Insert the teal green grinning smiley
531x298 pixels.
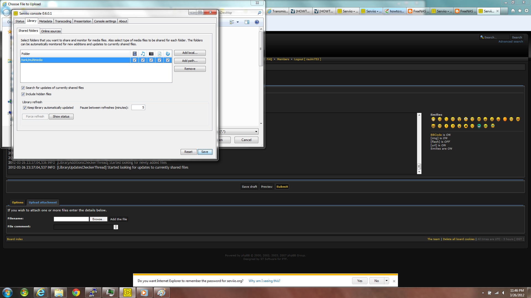[479, 126]
